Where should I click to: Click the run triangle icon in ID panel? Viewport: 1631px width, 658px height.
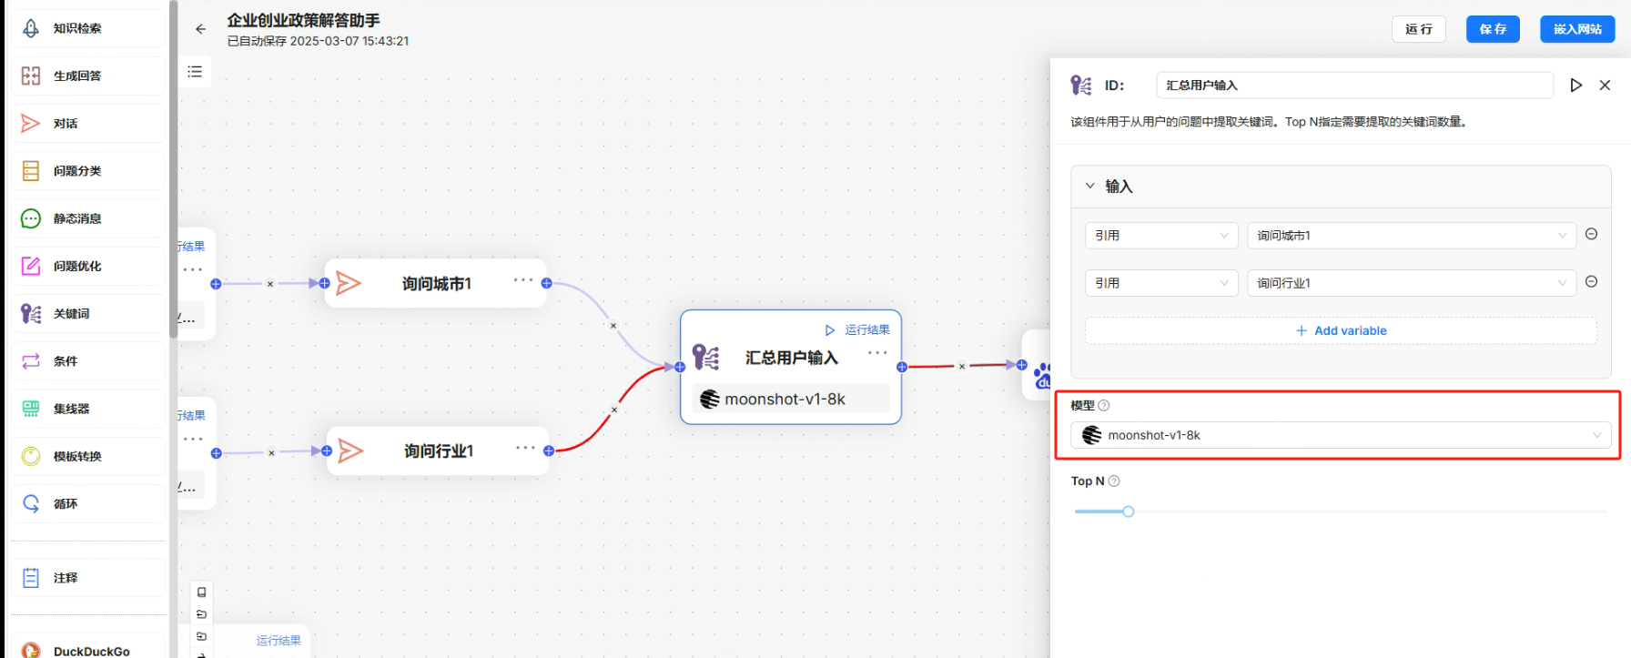tap(1575, 86)
